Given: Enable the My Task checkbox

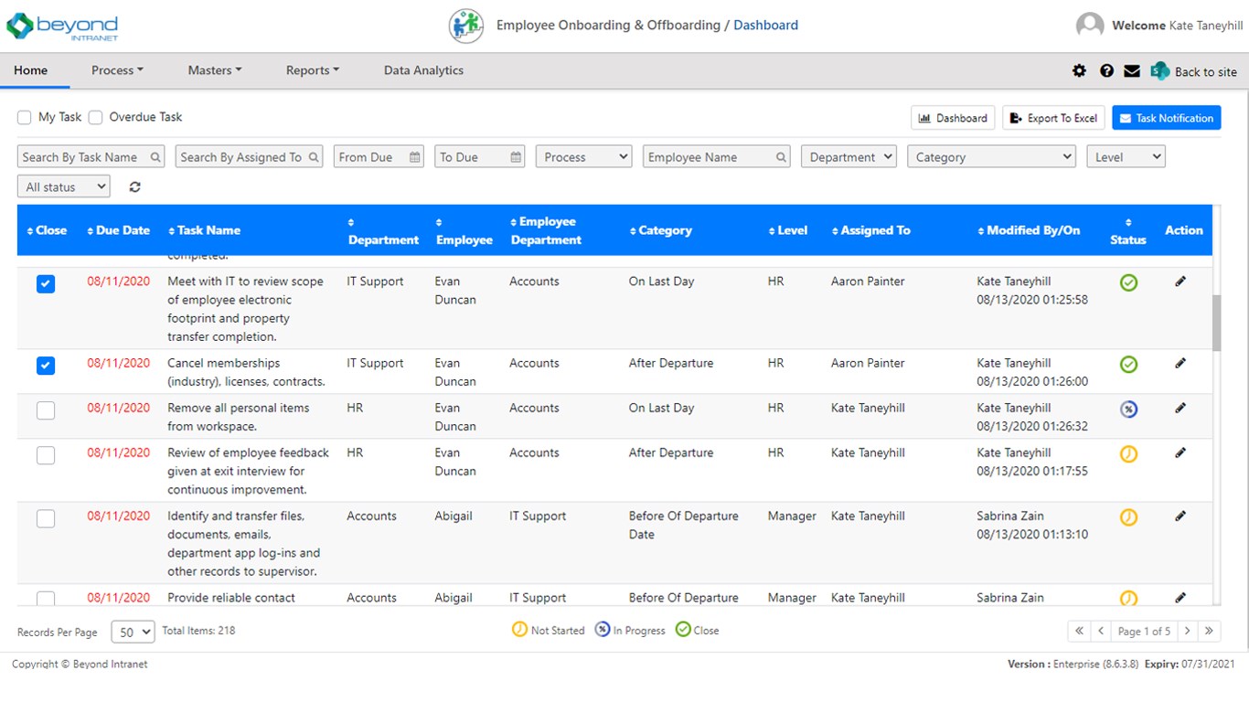Looking at the screenshot, I should click(x=25, y=117).
